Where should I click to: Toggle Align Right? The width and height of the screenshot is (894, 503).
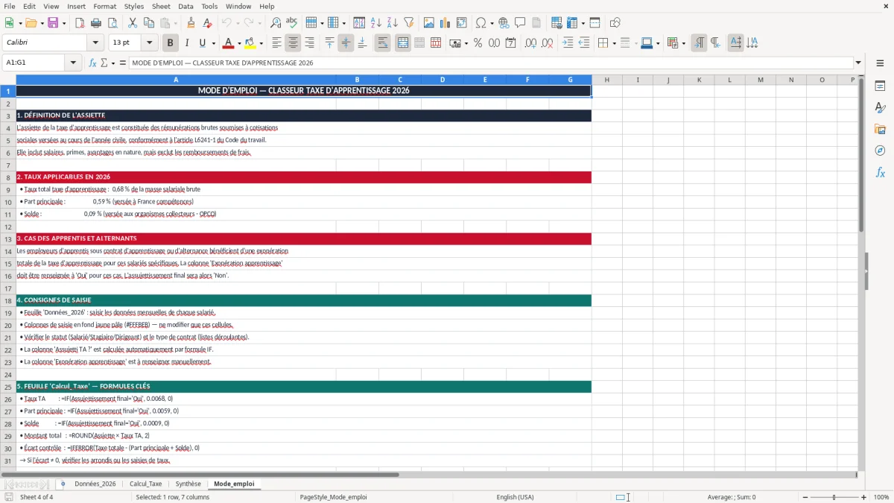pos(310,43)
